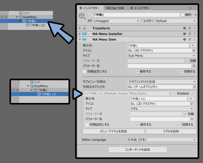Open サブメニュー引用元 dropdown 子オブジェクトから生成
Viewport: 203px width, 163px height.
[x=162, y=82]
